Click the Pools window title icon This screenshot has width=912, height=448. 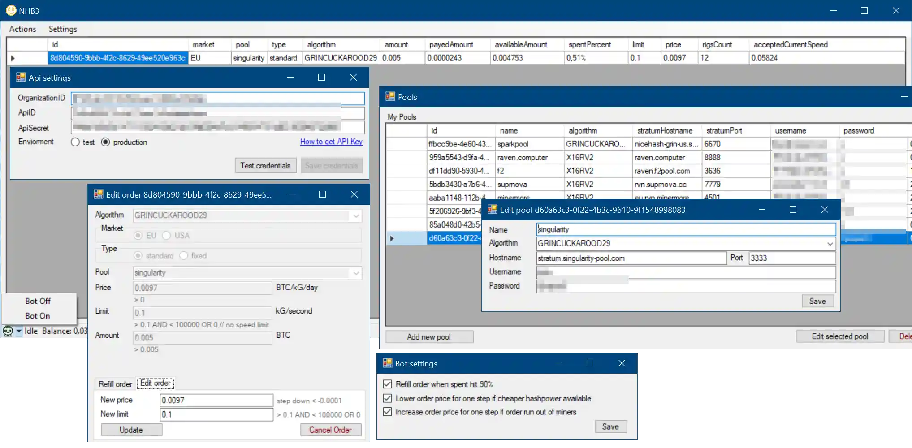[x=390, y=97]
